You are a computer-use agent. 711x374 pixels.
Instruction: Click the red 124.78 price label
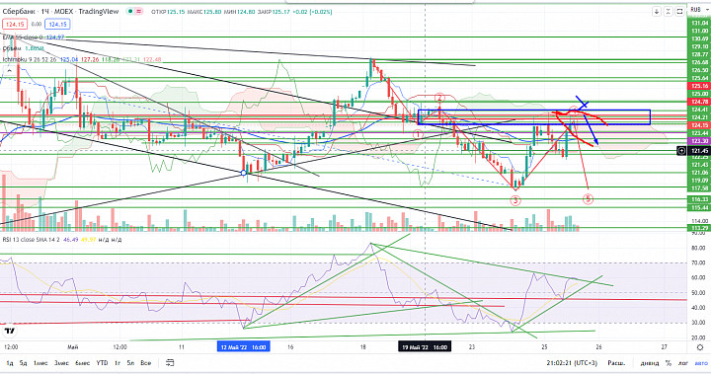click(699, 102)
